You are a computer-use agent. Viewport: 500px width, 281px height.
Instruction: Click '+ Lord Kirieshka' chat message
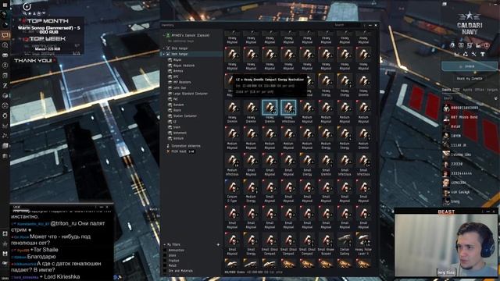tap(59, 277)
